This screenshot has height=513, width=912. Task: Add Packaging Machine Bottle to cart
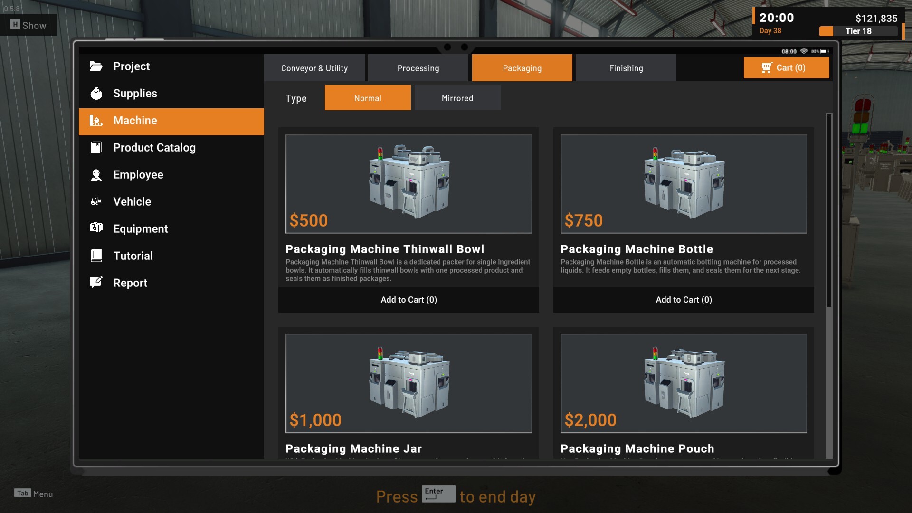click(x=683, y=300)
